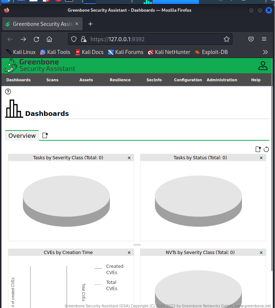The height and width of the screenshot is (308, 275).
Task: Click the Tasks by Severity Class pie chart
Action: [66, 201]
